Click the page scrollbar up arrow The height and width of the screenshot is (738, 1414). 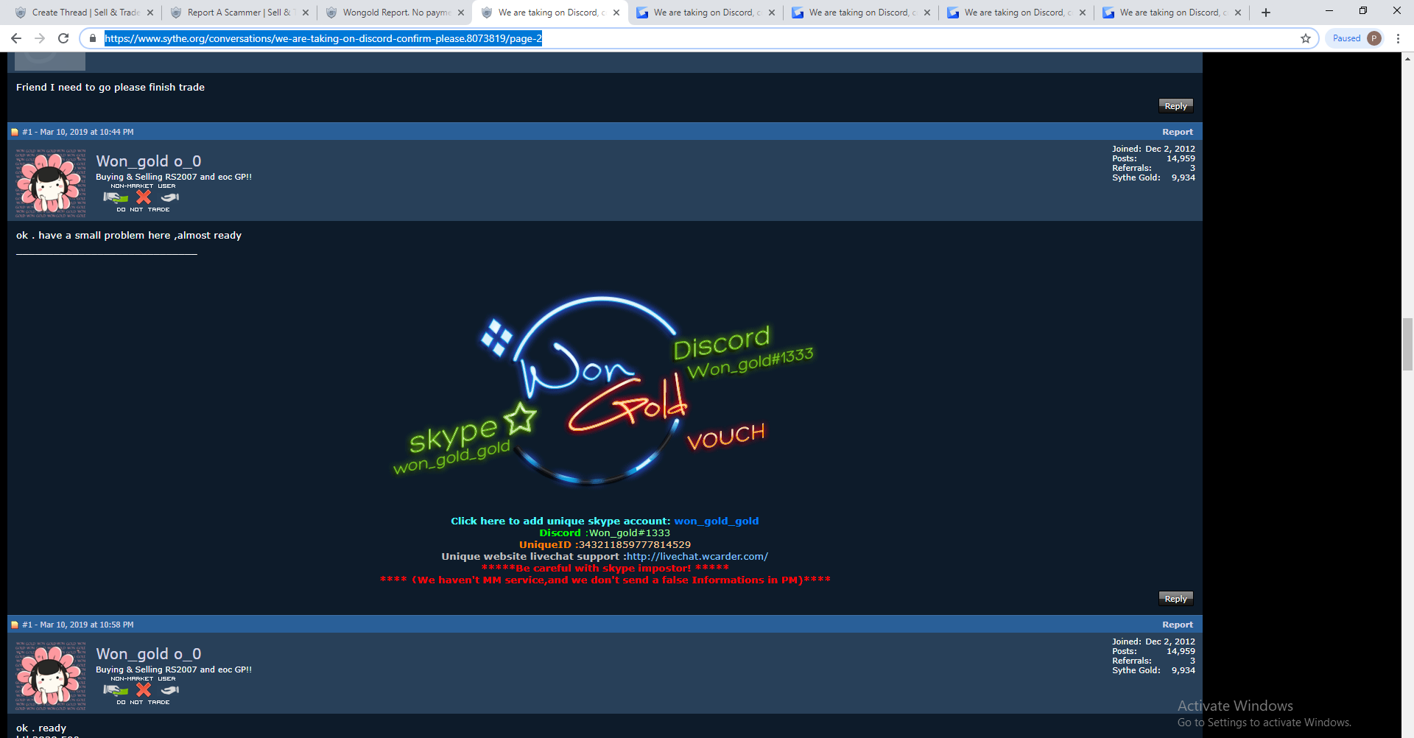1407,59
